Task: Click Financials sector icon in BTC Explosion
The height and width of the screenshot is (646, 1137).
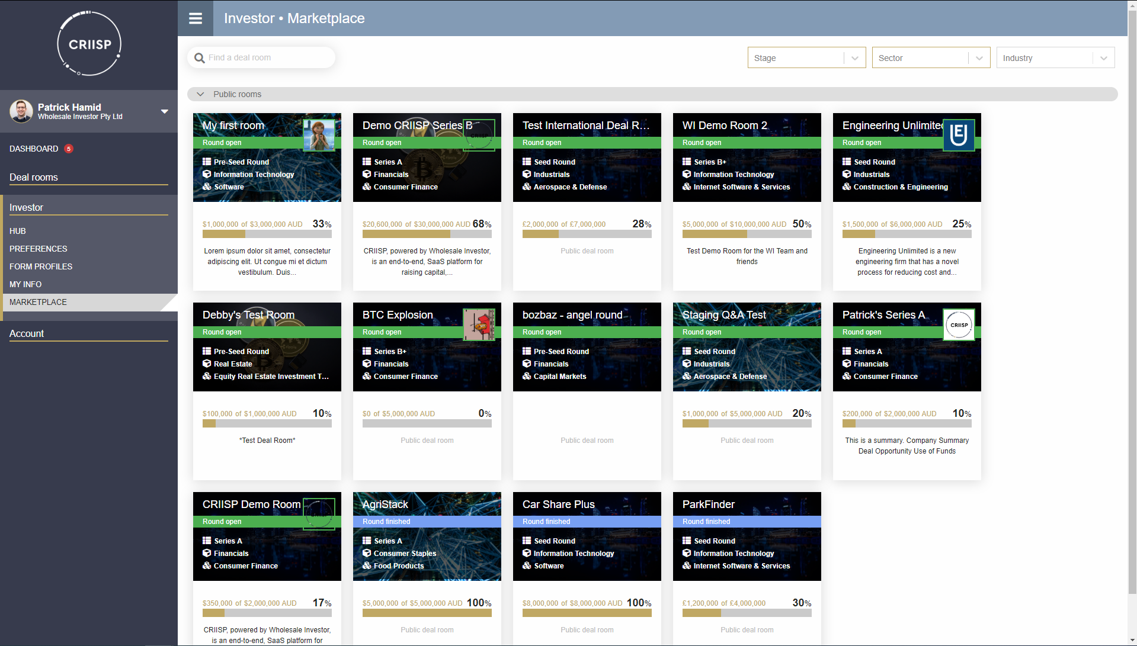Action: 367,364
